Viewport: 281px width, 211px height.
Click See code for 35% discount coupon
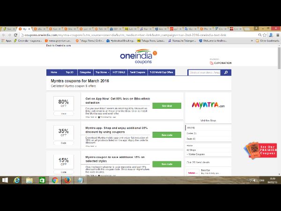click(167, 135)
